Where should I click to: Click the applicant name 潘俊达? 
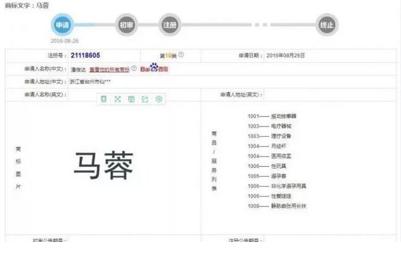tap(79, 69)
